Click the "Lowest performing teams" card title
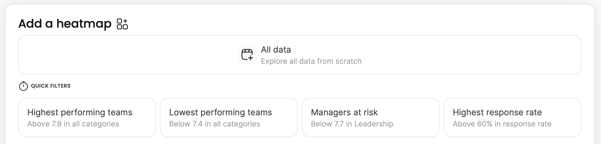The width and height of the screenshot is (601, 144). click(220, 112)
